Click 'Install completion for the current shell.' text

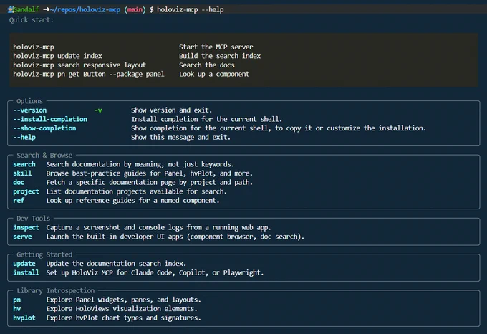(206, 119)
